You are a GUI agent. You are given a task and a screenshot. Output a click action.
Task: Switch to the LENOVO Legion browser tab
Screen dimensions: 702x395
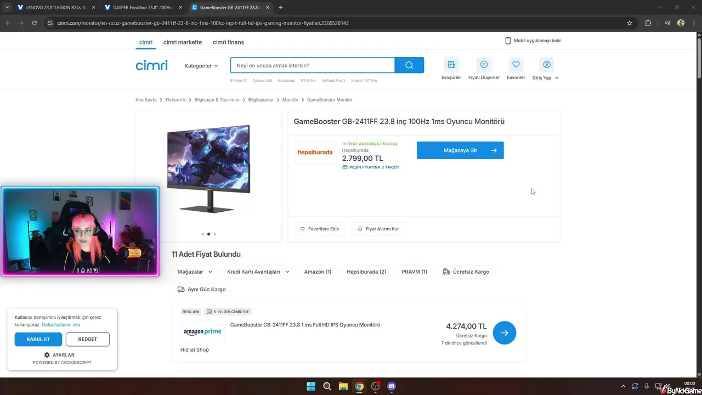pos(56,8)
